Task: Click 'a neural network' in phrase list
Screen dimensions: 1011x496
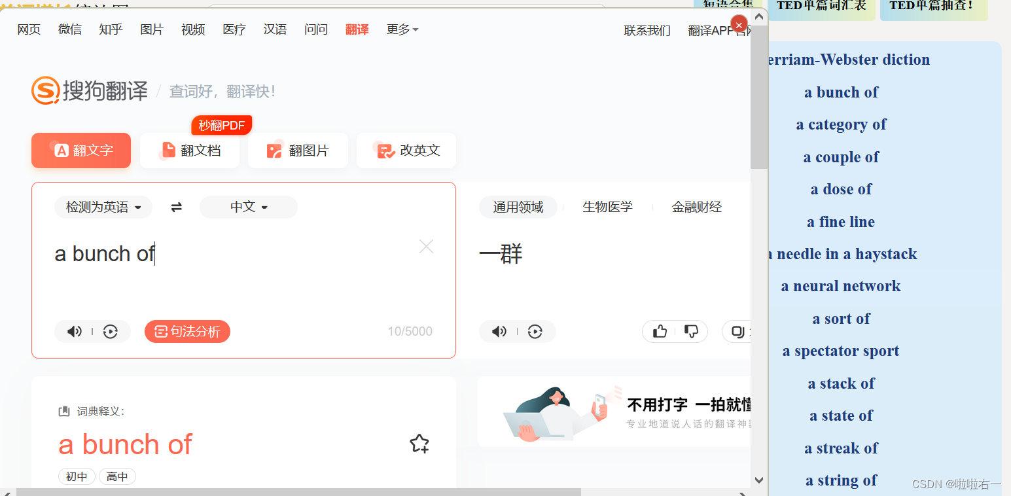Action: (x=841, y=286)
